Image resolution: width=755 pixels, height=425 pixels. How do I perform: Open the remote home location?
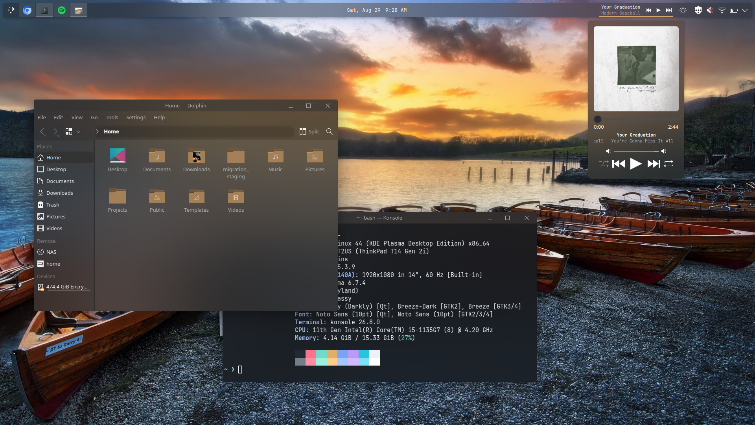click(64, 264)
